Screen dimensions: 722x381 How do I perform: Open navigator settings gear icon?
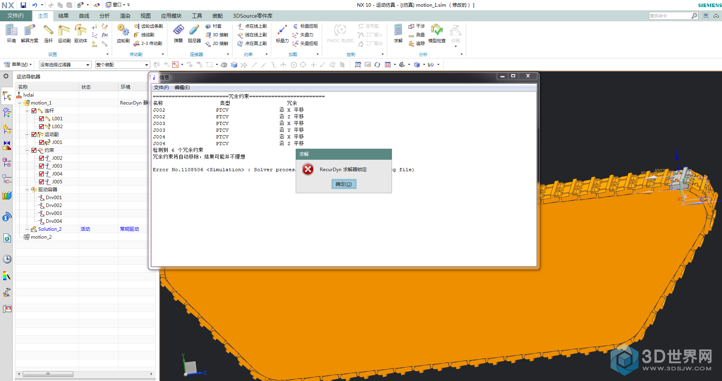click(x=6, y=76)
